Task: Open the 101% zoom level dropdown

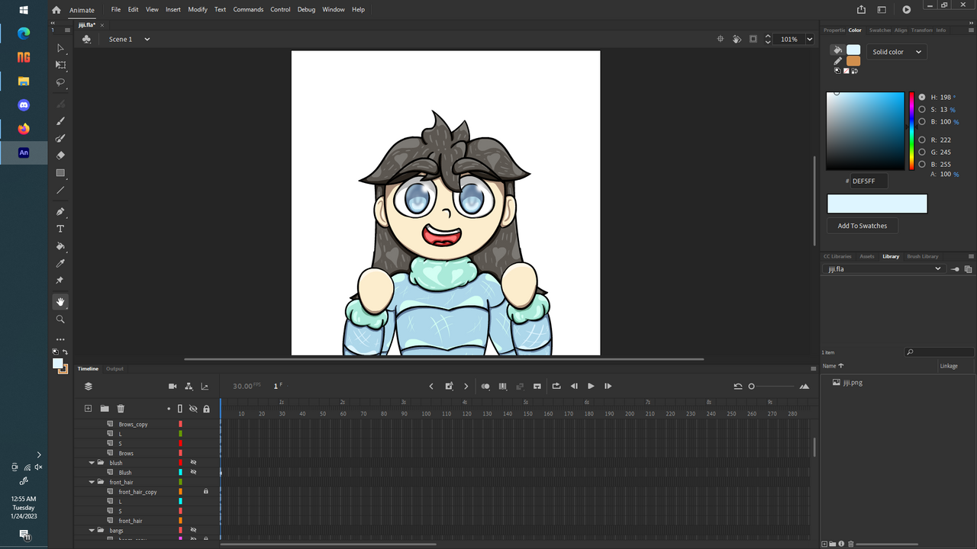Action: pos(810,39)
